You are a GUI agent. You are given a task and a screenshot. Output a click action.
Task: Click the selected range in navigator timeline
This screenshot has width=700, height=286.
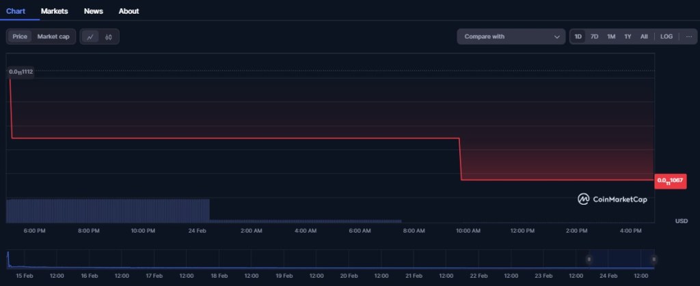tap(621, 259)
